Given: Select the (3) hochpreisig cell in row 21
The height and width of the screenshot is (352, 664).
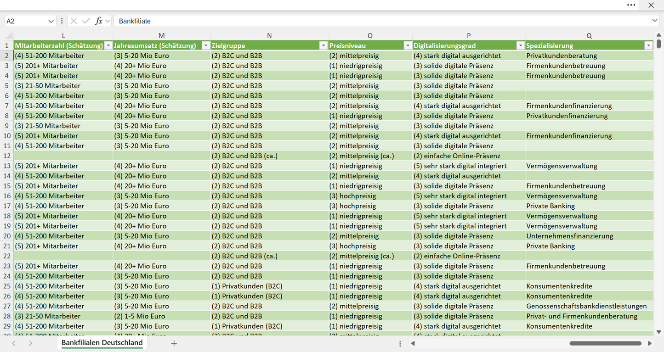Looking at the screenshot, I should point(370,246).
